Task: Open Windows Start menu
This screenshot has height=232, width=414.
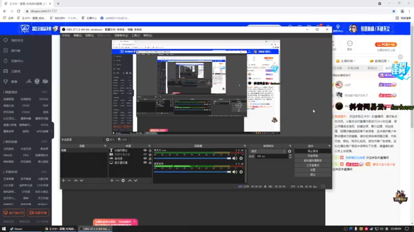Action: coord(4,229)
